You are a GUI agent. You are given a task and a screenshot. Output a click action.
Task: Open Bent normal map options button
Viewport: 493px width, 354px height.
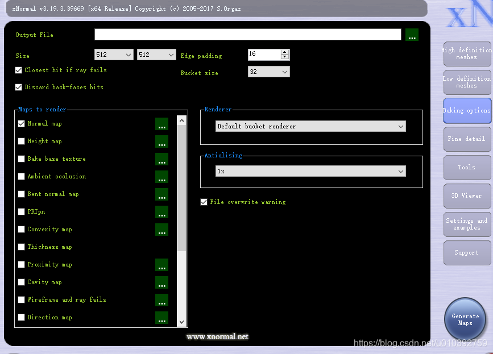pos(161,194)
